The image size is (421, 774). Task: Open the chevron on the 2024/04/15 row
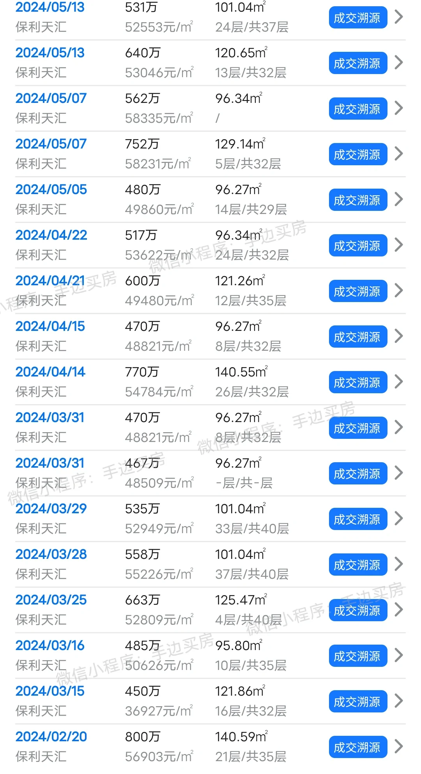398,336
